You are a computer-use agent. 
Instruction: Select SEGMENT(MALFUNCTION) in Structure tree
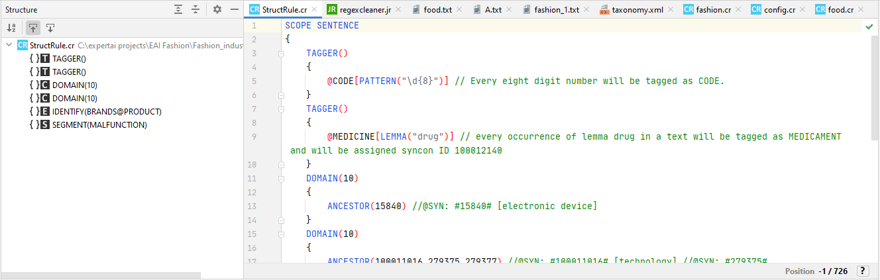(99, 124)
